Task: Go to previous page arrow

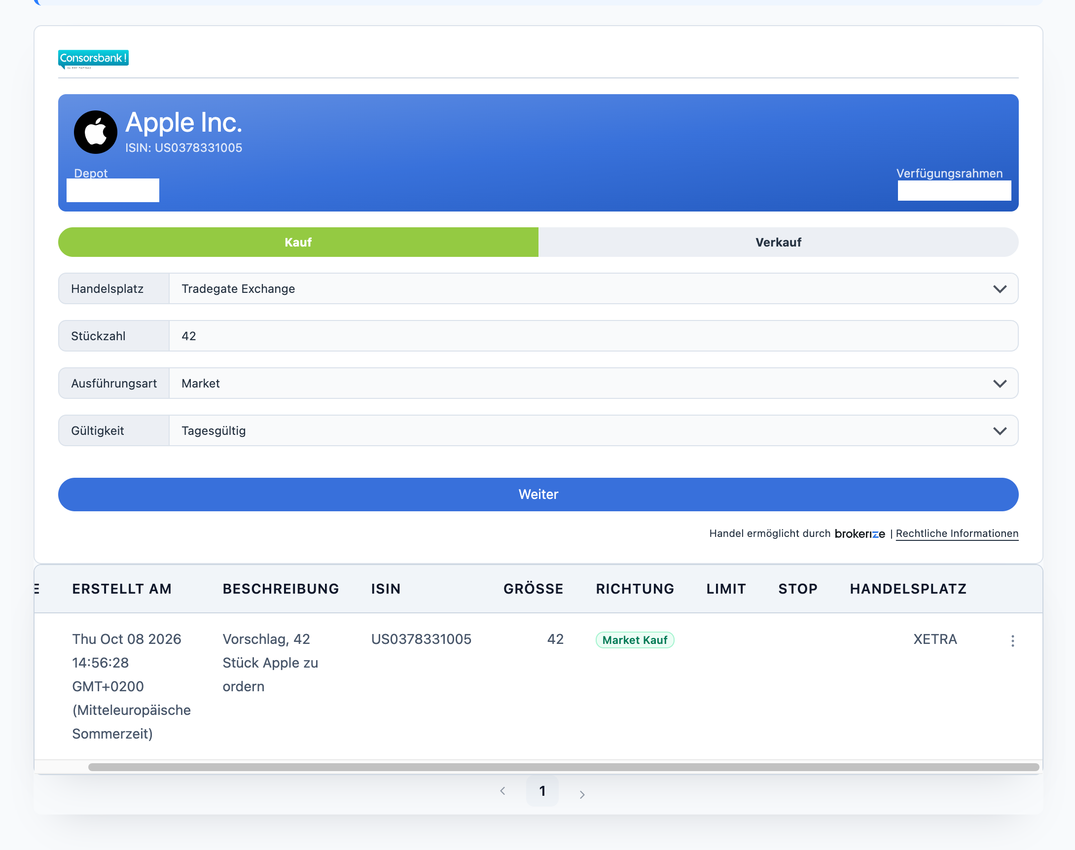Action: click(502, 791)
